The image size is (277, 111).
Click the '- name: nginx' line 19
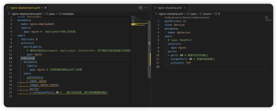37,81
